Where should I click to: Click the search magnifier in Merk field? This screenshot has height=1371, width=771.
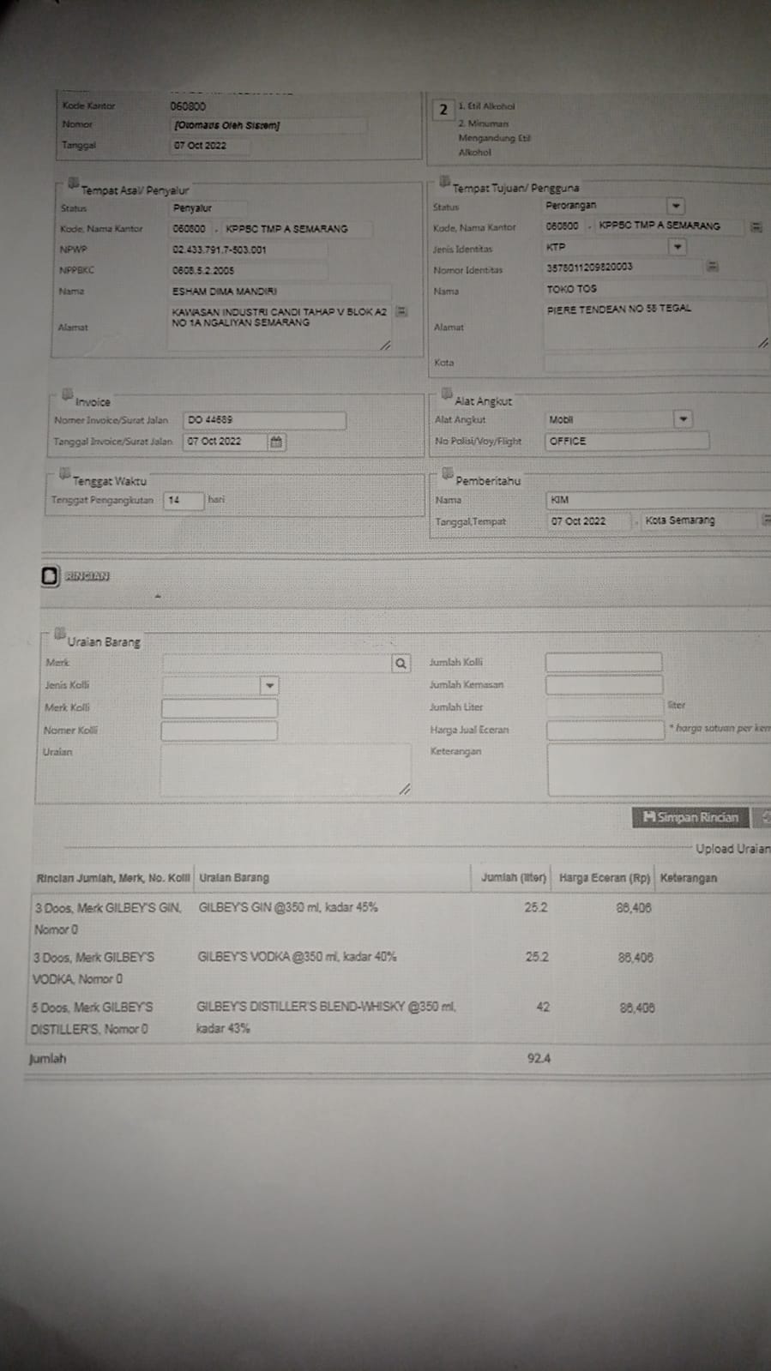coord(401,663)
